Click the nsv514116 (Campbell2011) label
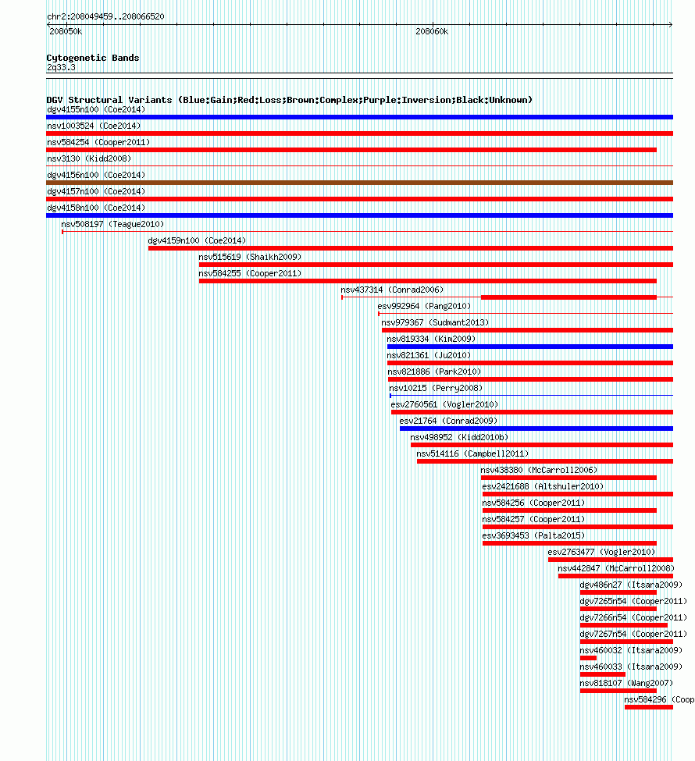Screen dimensions: 695x761 click(x=472, y=453)
